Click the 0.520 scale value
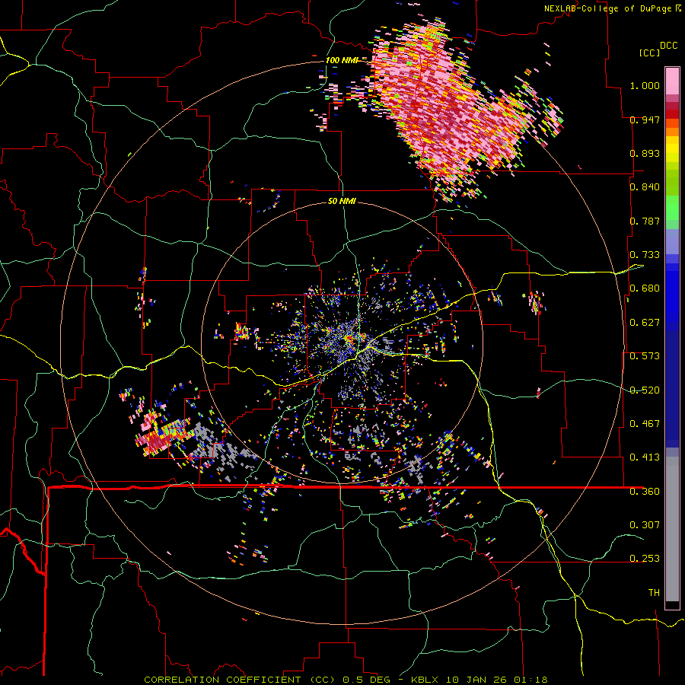Screen dimensions: 685x685 pyautogui.click(x=645, y=390)
